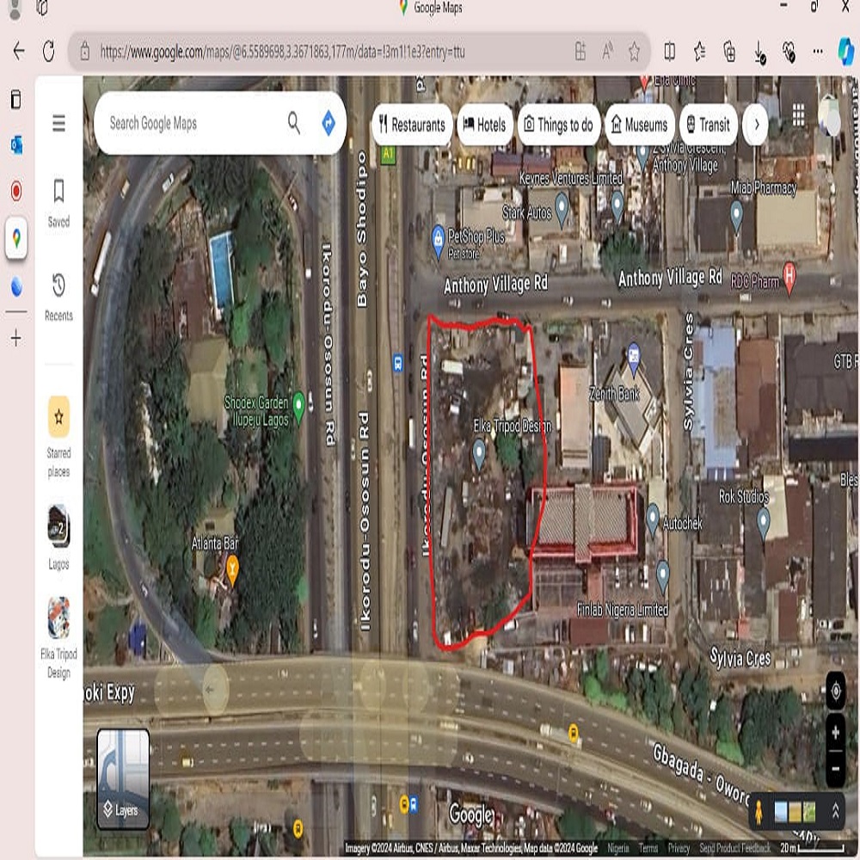Viewport: 860px width, 860px height.
Task: Open the Layers map type switcher
Action: tap(123, 778)
